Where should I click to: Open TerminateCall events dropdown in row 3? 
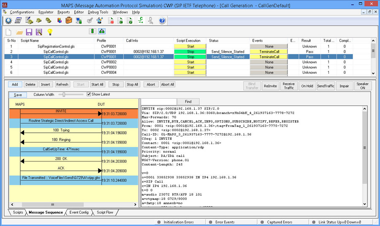click(269, 56)
